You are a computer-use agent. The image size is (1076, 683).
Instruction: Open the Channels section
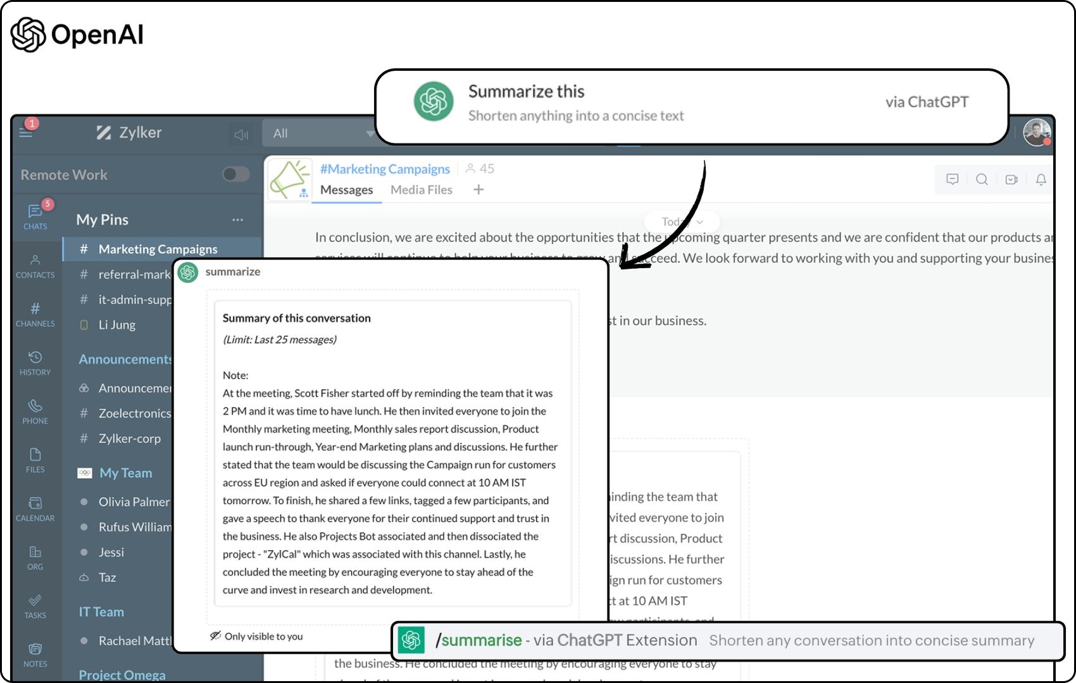(x=35, y=312)
